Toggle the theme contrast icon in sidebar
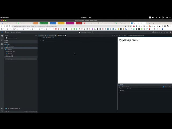The image size is (172, 129). pos(2,109)
